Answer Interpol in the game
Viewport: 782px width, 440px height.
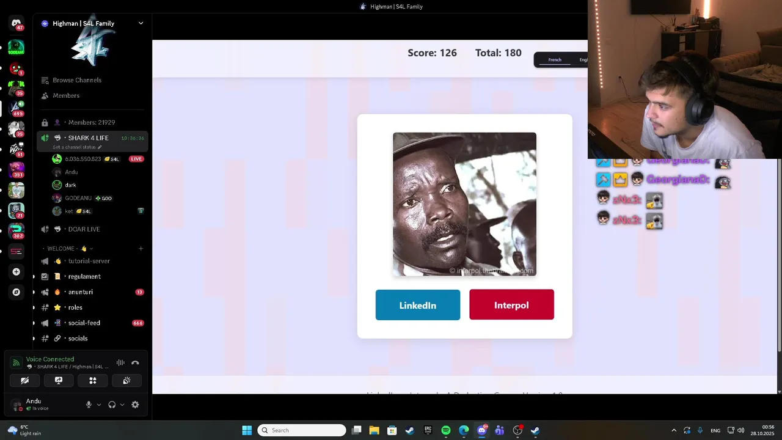[x=511, y=305]
